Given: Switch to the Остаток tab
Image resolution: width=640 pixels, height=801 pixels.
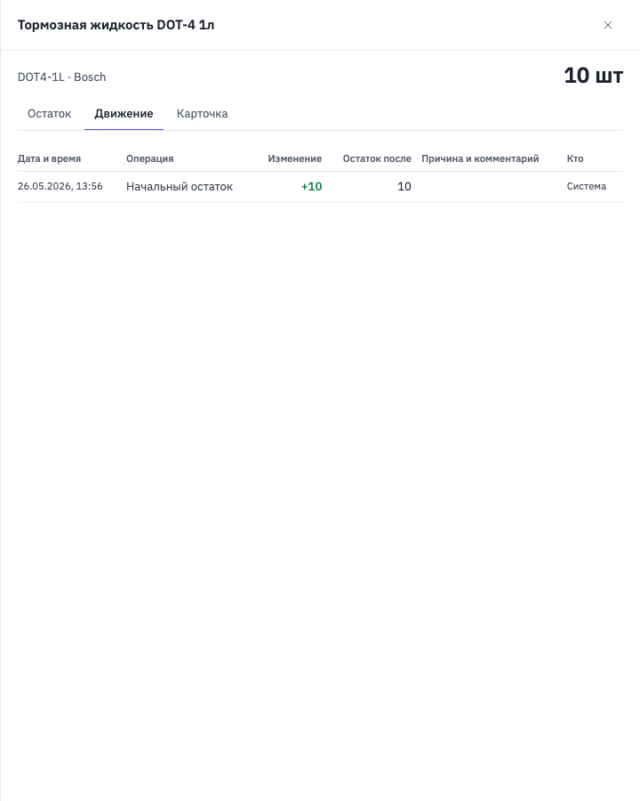Looking at the screenshot, I should [x=50, y=113].
